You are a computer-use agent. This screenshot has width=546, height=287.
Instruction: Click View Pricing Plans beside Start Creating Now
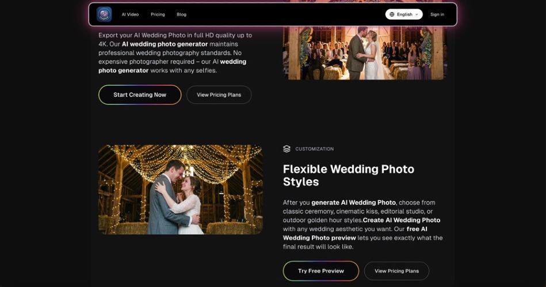pyautogui.click(x=219, y=95)
